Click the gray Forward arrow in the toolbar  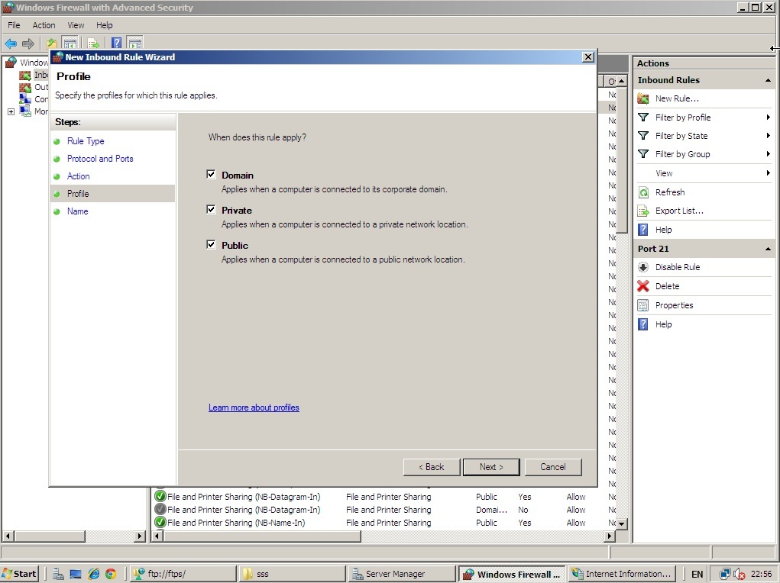[x=28, y=43]
